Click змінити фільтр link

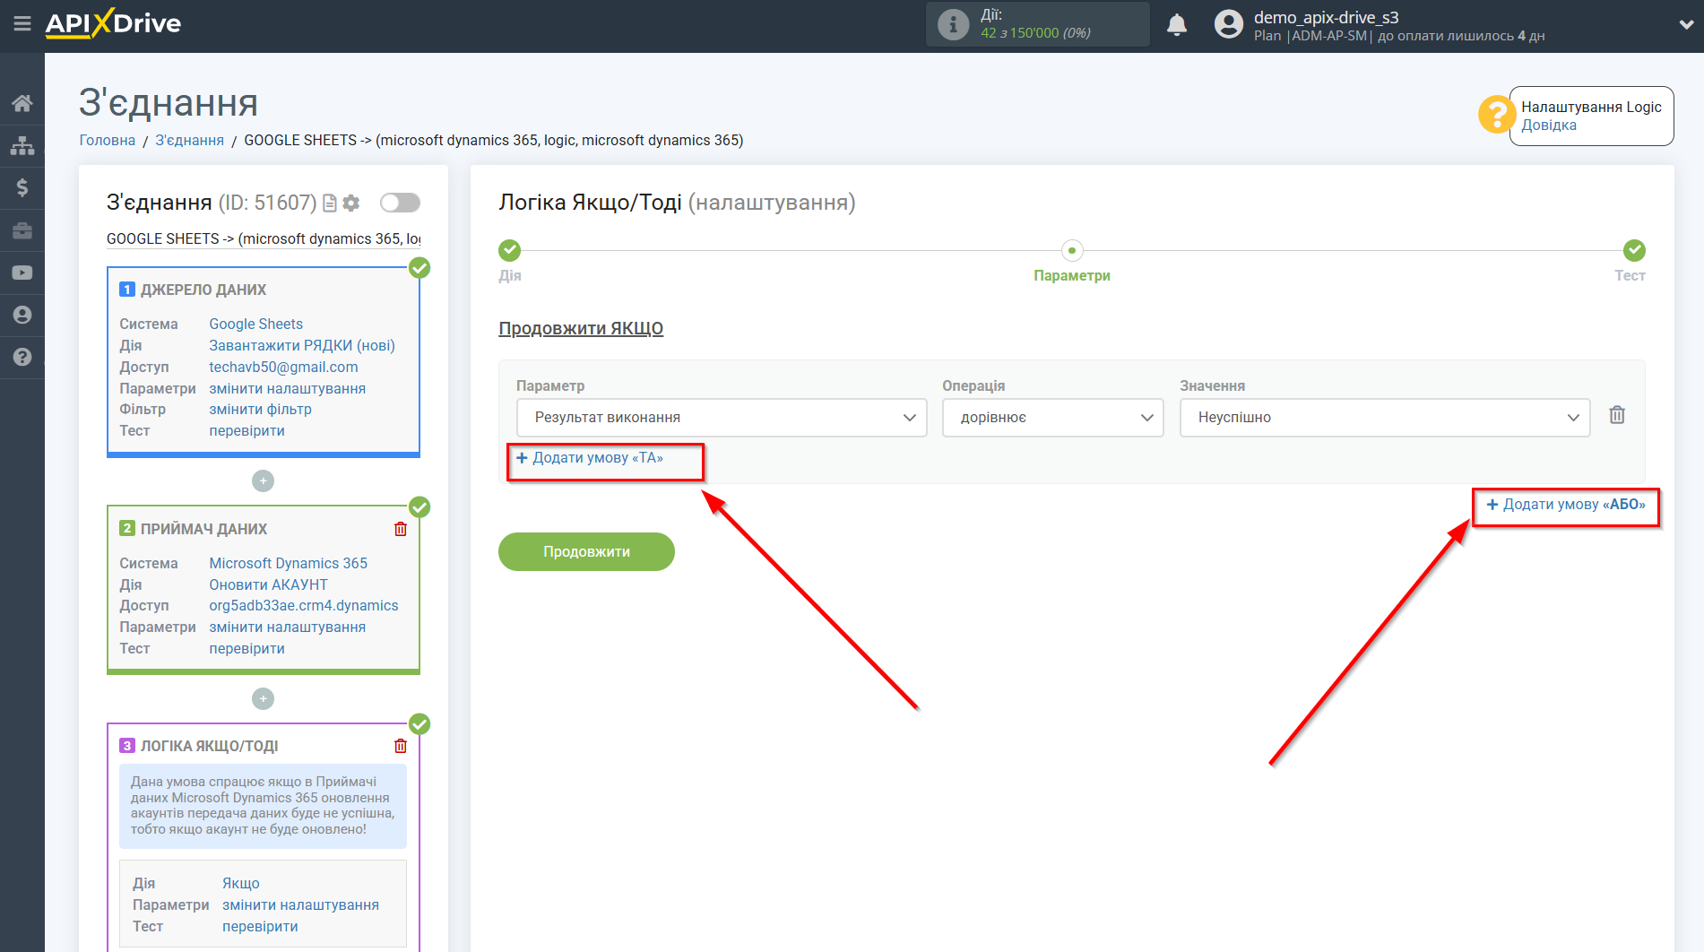[260, 409]
